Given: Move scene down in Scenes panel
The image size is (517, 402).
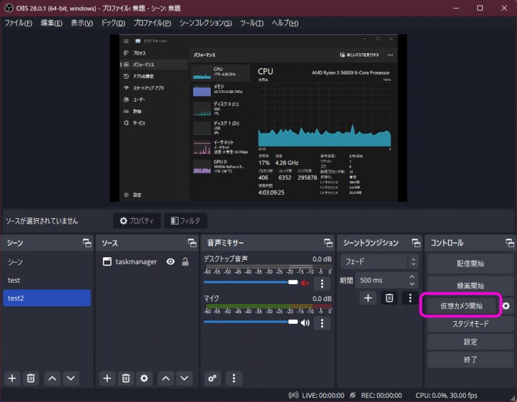Looking at the screenshot, I should pos(71,378).
